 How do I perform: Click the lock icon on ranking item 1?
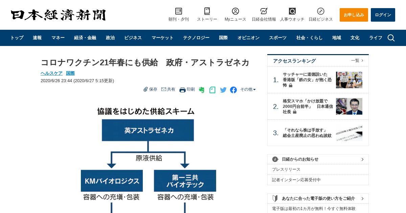pos(291,86)
